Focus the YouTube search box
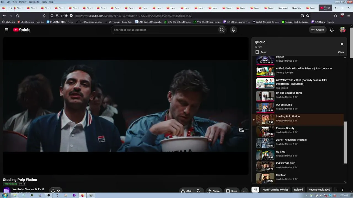The image size is (353, 198). click(x=164, y=30)
